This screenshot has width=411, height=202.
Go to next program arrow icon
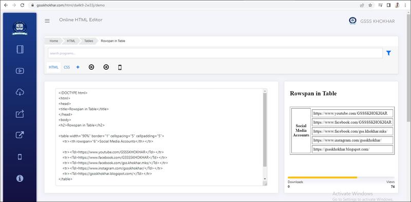tap(106, 67)
